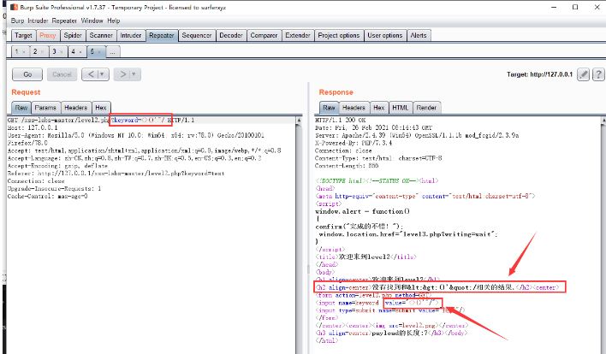Add a new Repeater tab via "..."
Image resolution: width=606 pixels, height=354 pixels.
tap(112, 51)
